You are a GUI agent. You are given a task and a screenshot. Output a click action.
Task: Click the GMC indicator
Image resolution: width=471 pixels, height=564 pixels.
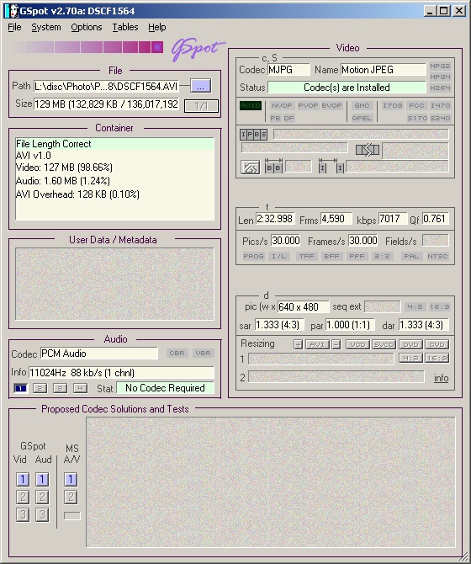[362, 106]
